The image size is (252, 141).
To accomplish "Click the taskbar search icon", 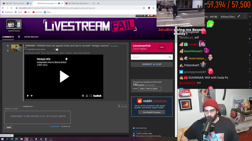I will [7, 139].
